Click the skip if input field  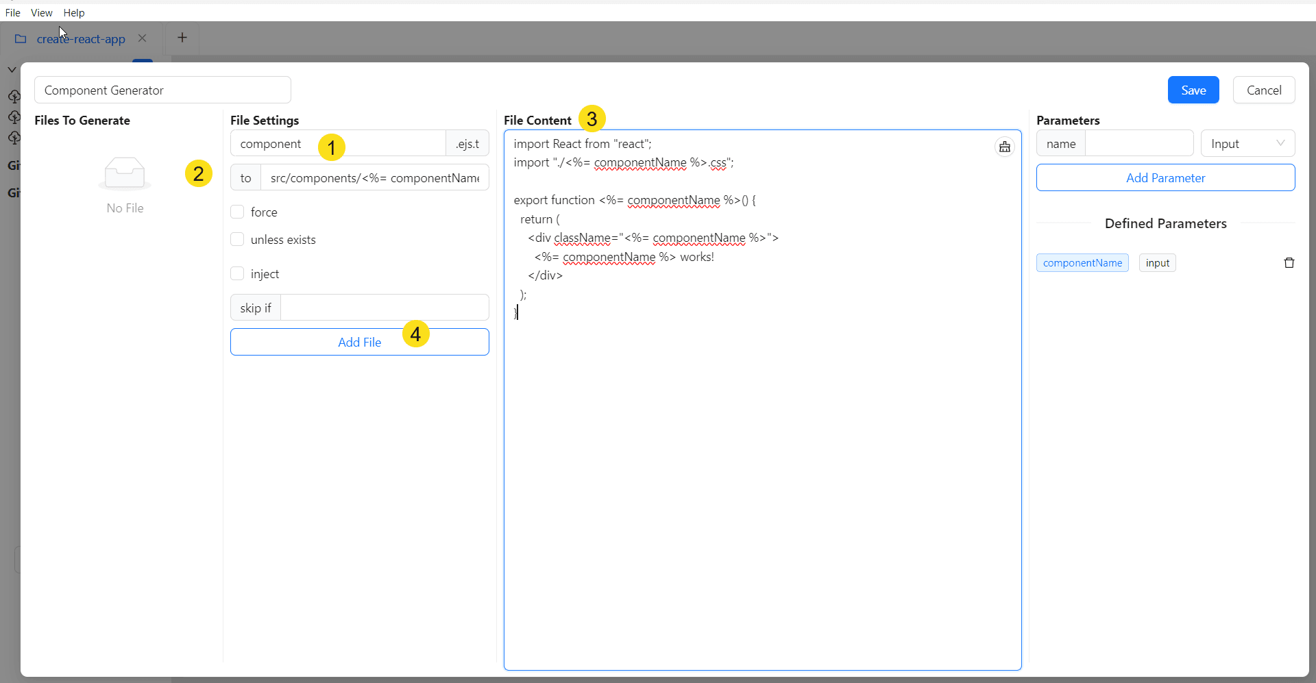click(384, 307)
